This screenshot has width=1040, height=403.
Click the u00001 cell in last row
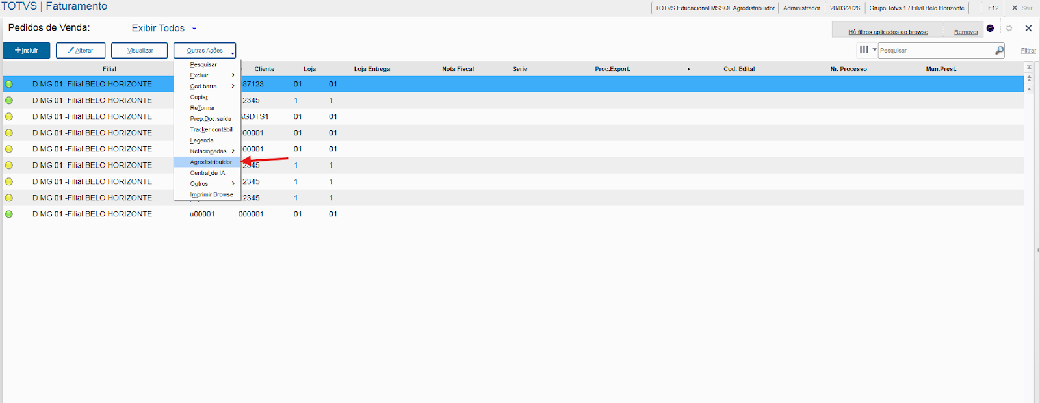[x=202, y=214]
